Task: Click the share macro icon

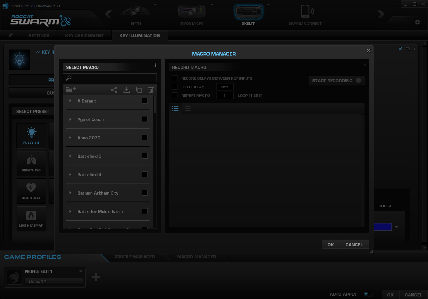Action: pos(114,90)
